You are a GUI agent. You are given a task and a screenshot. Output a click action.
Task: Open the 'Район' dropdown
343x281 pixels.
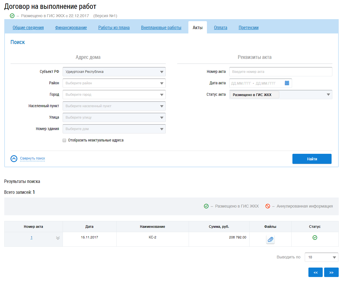pyautogui.click(x=114, y=83)
